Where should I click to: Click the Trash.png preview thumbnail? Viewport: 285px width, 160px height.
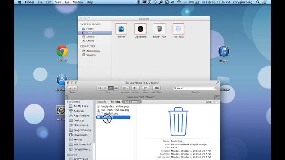178,121
